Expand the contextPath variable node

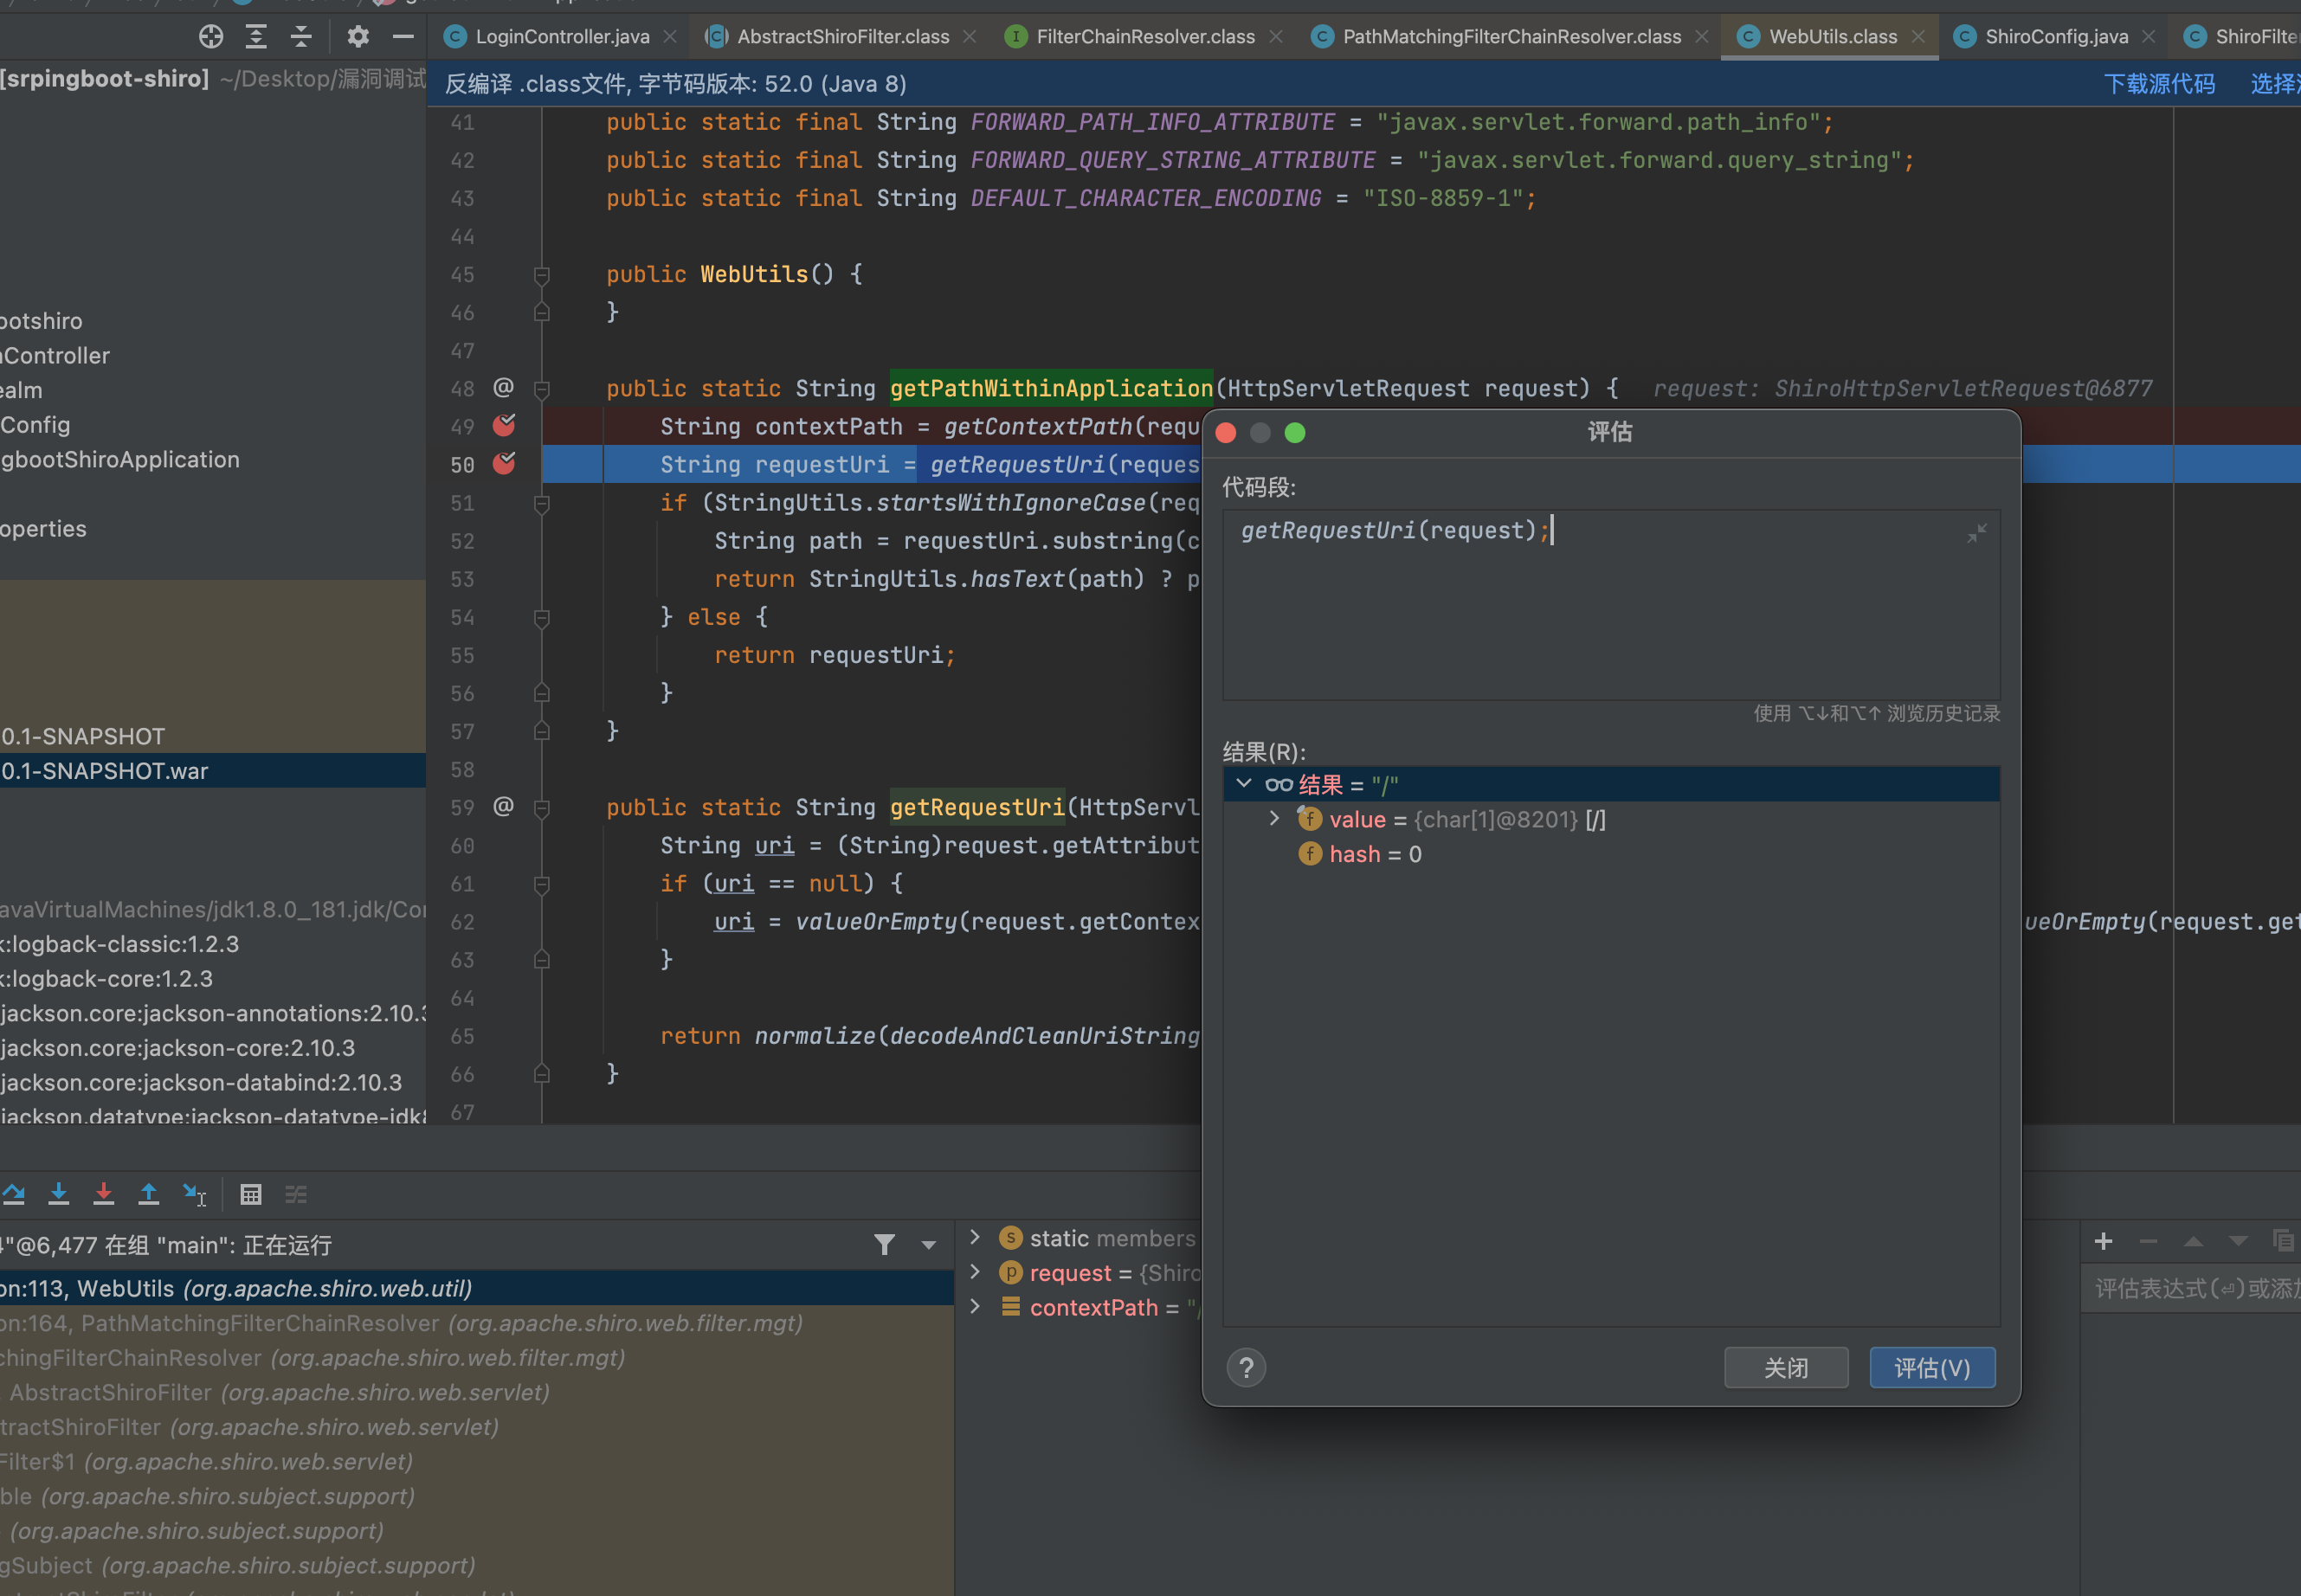click(x=975, y=1306)
